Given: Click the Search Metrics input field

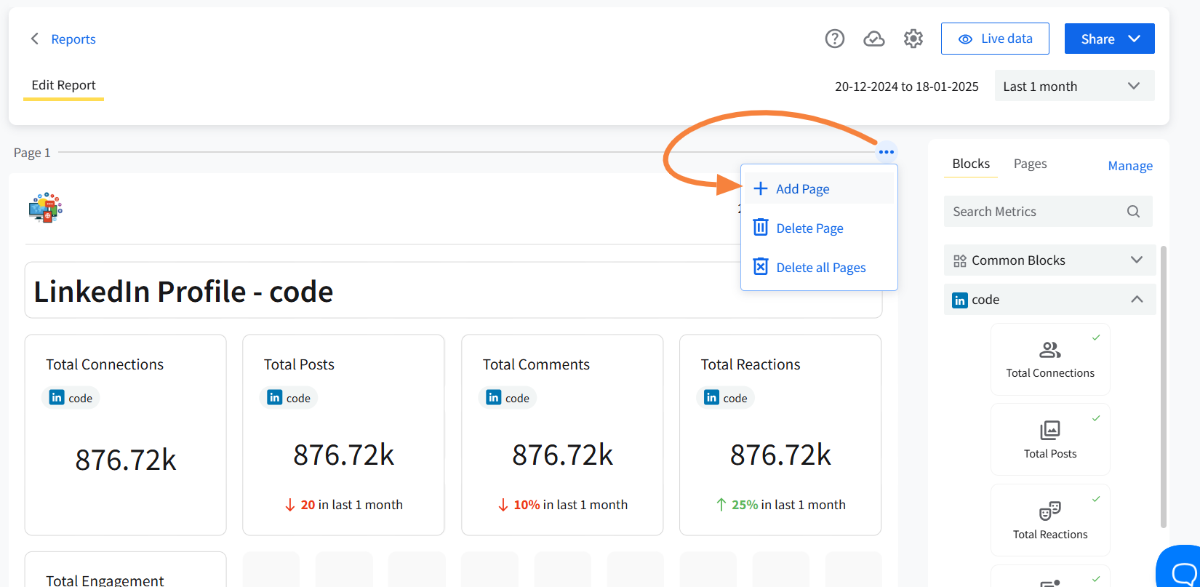Looking at the screenshot, I should tap(1033, 212).
